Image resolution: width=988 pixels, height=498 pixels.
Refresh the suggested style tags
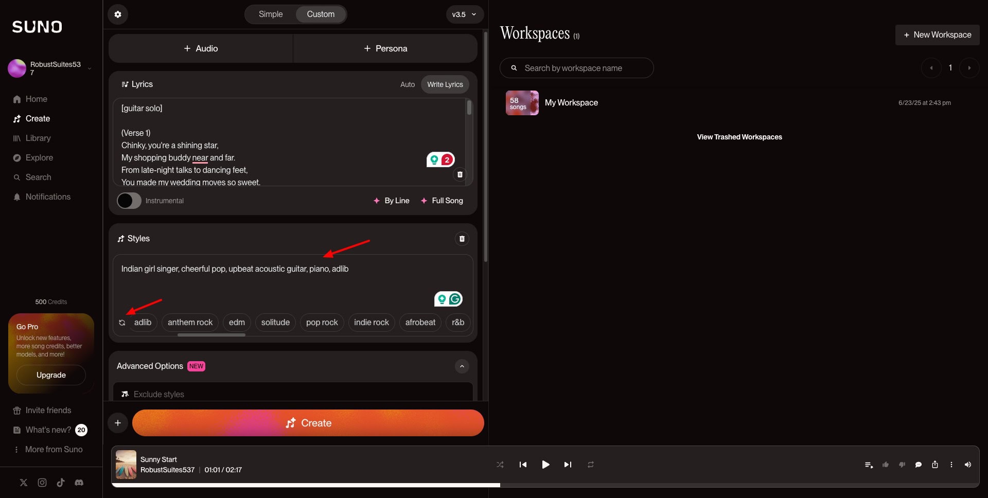pyautogui.click(x=122, y=323)
